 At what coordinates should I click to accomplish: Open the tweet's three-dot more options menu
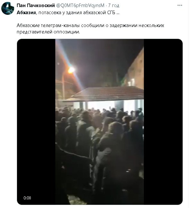pyautogui.click(x=180, y=5)
